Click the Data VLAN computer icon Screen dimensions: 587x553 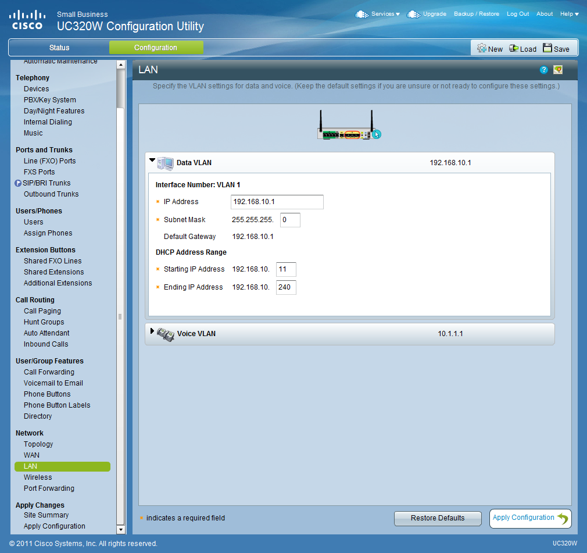click(166, 163)
